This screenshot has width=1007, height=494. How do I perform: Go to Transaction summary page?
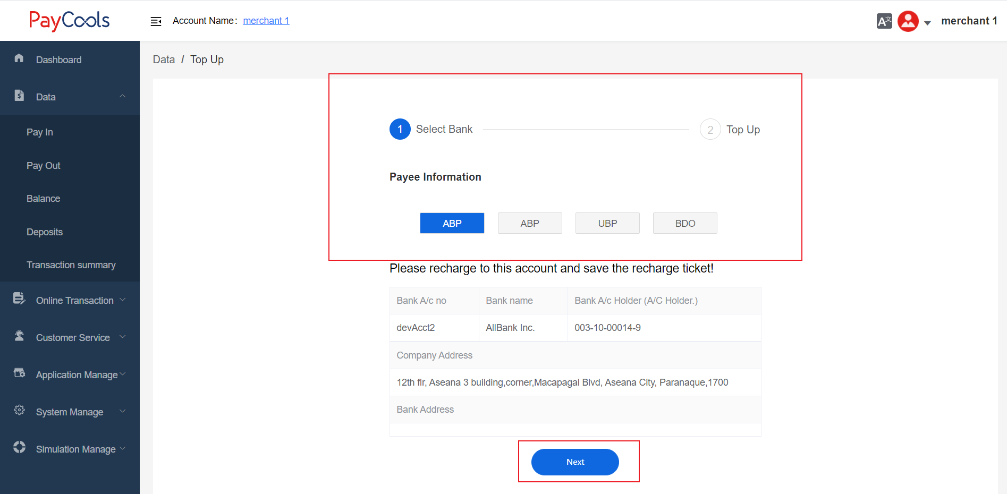pos(71,265)
